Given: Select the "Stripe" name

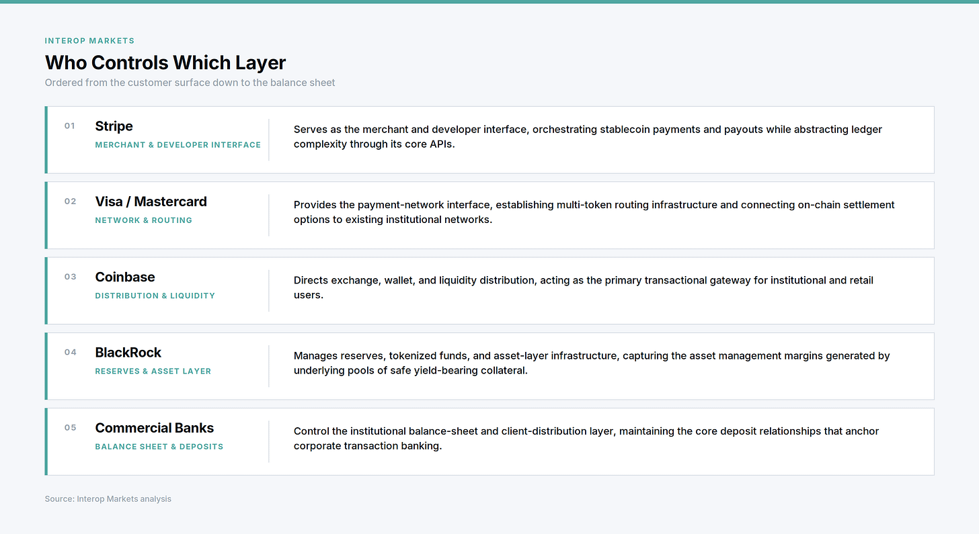Looking at the screenshot, I should click(114, 126).
